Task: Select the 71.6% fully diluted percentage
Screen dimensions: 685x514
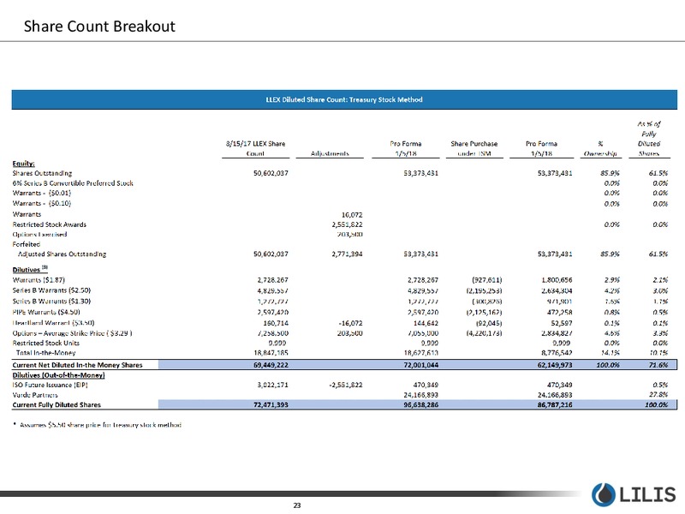Action: coord(658,365)
